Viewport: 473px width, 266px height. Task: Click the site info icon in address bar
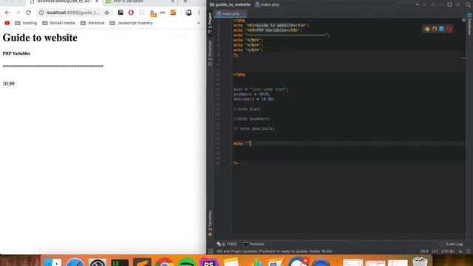[41, 13]
